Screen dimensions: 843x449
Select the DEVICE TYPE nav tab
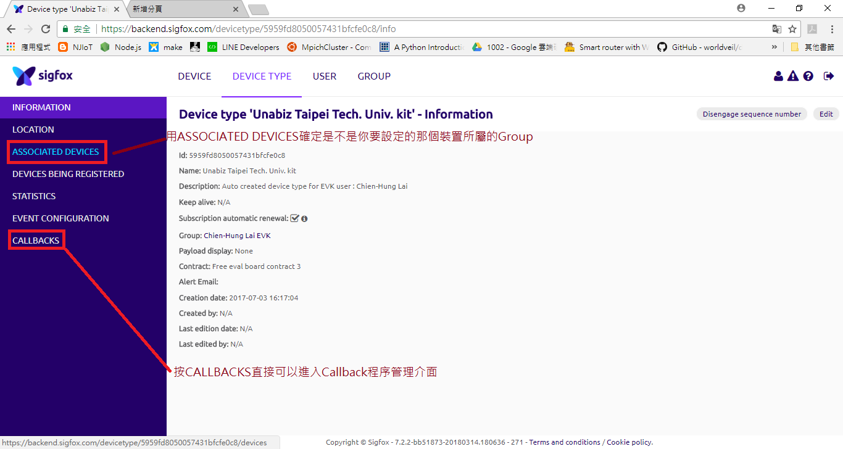point(262,76)
